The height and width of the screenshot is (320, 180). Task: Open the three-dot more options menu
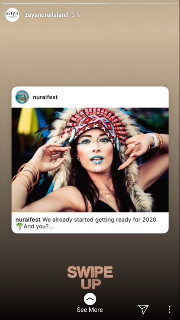click(169, 309)
